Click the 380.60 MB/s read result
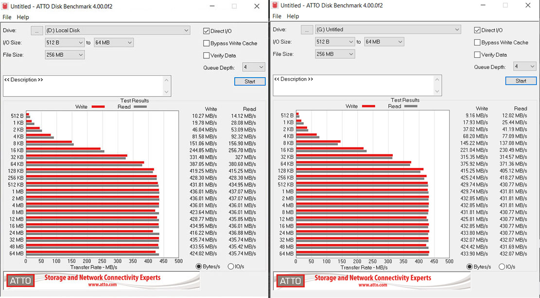Image resolution: width=540 pixels, height=298 pixels. tap(242, 164)
